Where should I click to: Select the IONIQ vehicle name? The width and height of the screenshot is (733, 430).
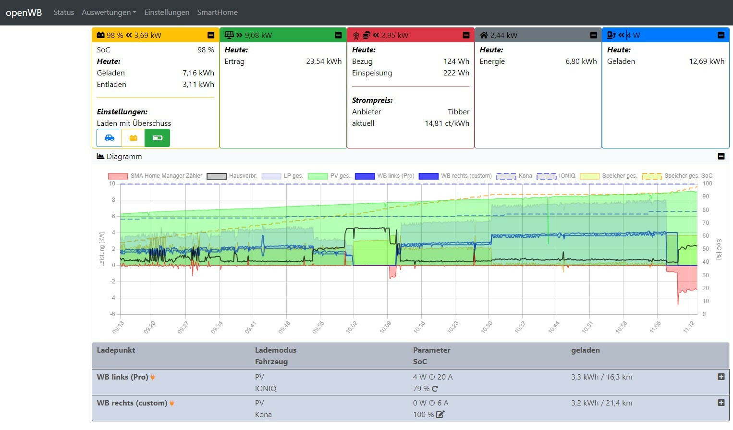point(266,389)
